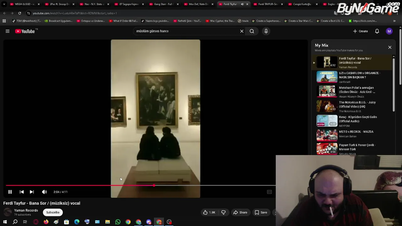Close the active Ferdi Tayfur tab
The image size is (402, 226).
(x=247, y=4)
